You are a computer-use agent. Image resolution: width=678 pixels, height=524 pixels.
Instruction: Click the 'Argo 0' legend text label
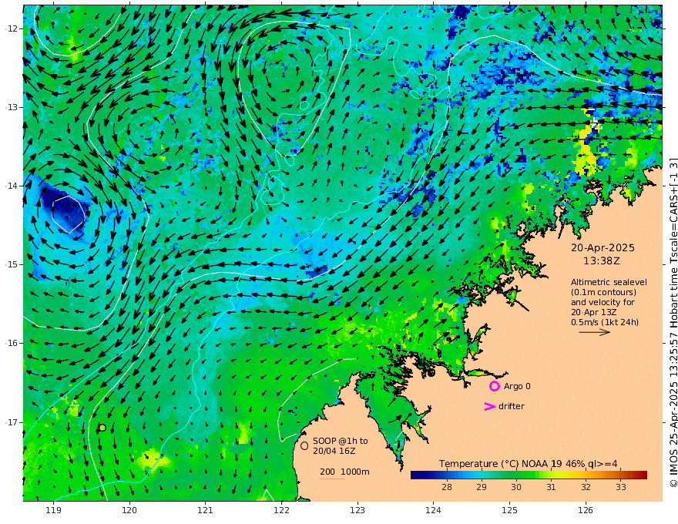pyautogui.click(x=517, y=386)
